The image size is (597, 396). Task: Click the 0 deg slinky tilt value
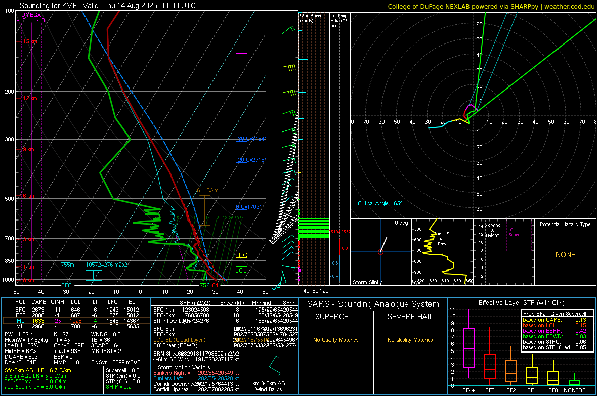[401, 223]
